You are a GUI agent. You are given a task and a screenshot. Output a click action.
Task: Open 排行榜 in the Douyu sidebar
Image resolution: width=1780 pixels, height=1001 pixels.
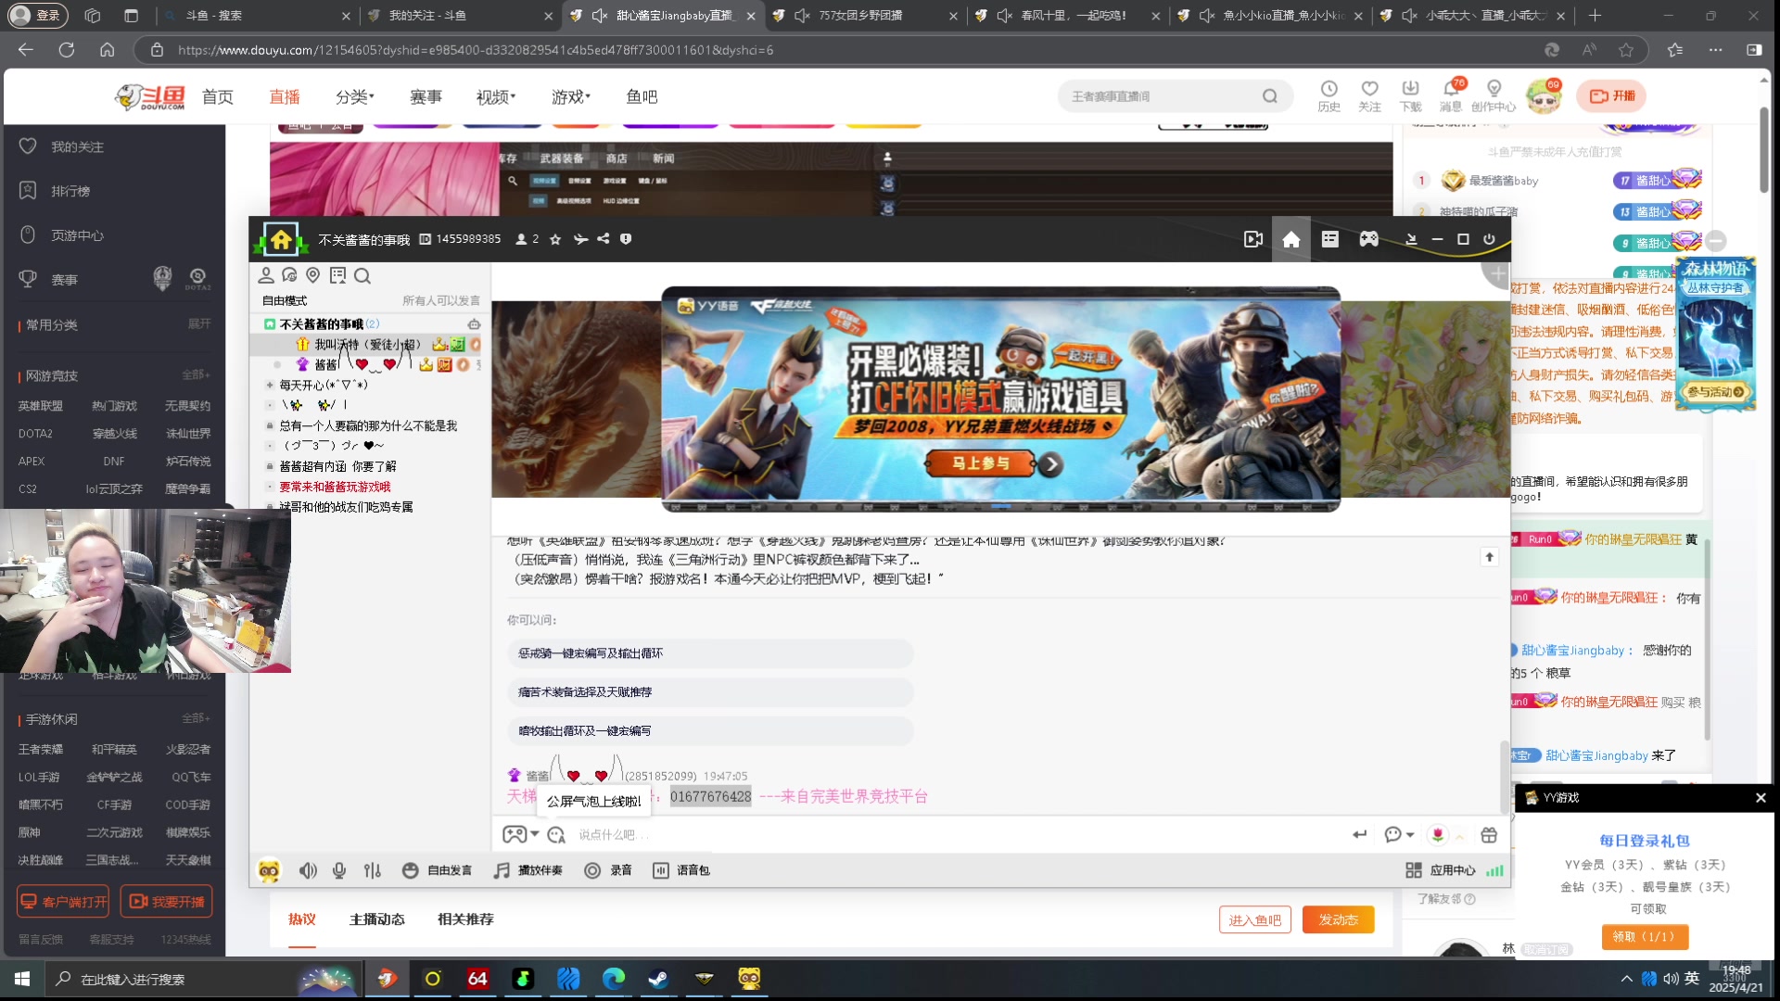tap(70, 191)
